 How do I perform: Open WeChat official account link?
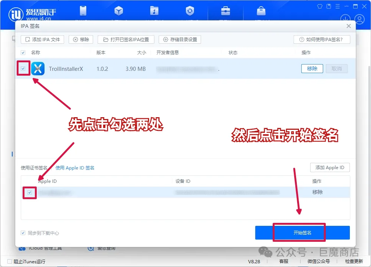[x=318, y=261]
